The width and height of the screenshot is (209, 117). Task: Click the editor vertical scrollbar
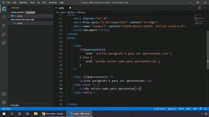208,50
